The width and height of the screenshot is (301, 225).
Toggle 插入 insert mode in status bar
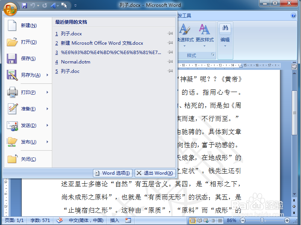point(114,220)
